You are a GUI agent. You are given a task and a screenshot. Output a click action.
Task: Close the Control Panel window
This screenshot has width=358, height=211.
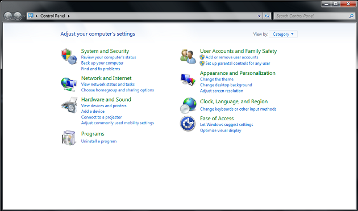(x=348, y=4)
